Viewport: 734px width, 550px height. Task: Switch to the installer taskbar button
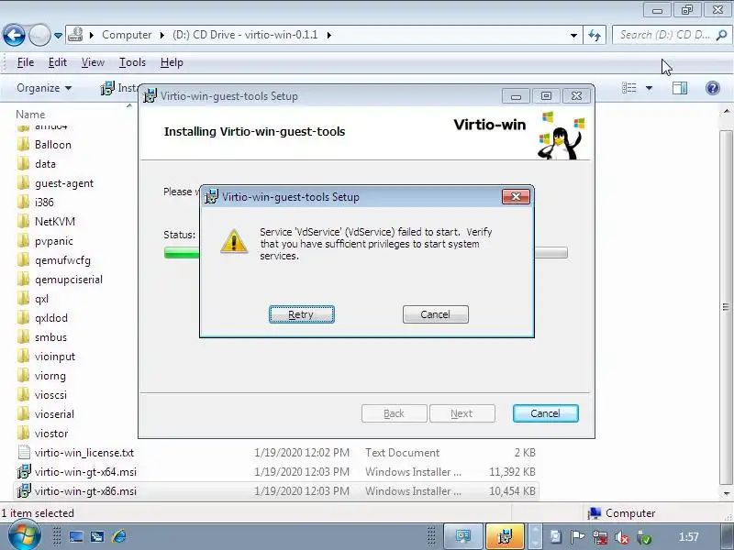[x=505, y=536]
